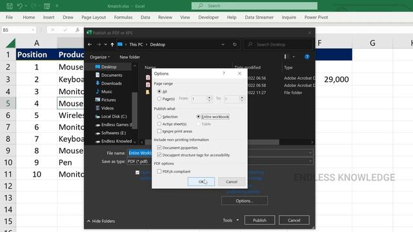Open the Insert ribbon tab
413x232 pixels.
point(49,17)
